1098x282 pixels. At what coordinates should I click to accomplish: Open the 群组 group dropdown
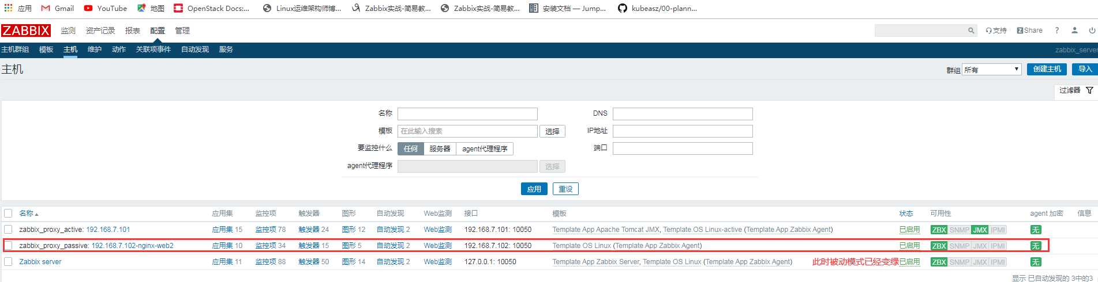coord(992,70)
